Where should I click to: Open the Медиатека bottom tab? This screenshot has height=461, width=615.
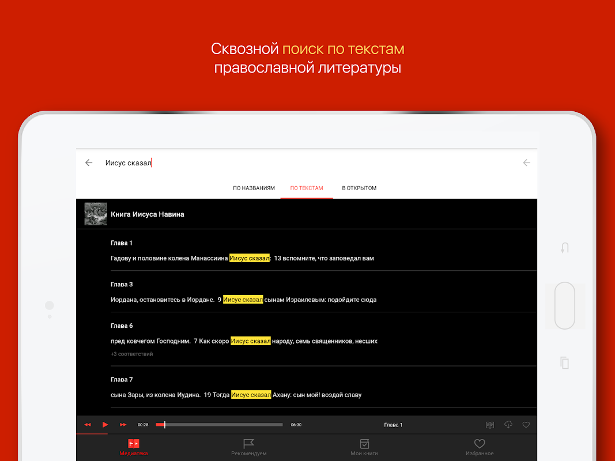click(134, 447)
